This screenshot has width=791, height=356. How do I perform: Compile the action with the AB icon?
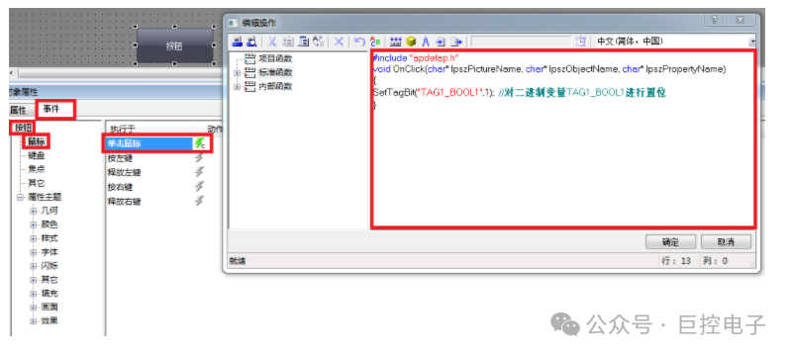click(x=375, y=42)
